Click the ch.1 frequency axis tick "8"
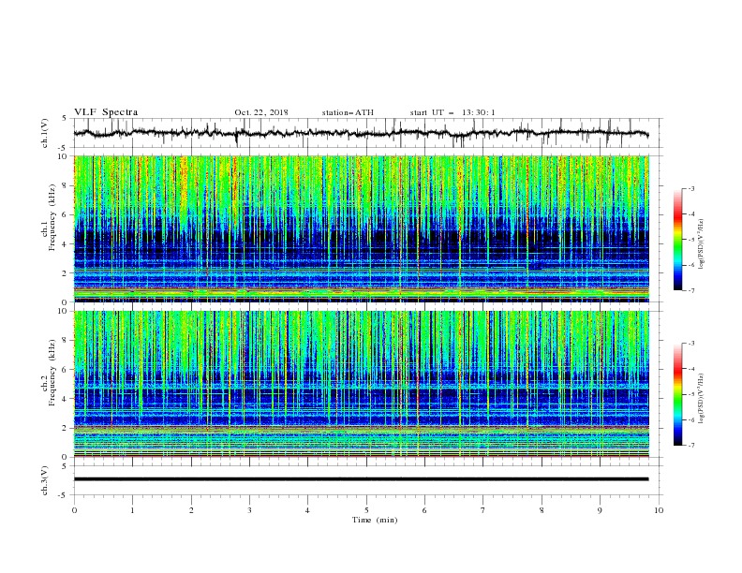742x573 pixels. [66, 185]
